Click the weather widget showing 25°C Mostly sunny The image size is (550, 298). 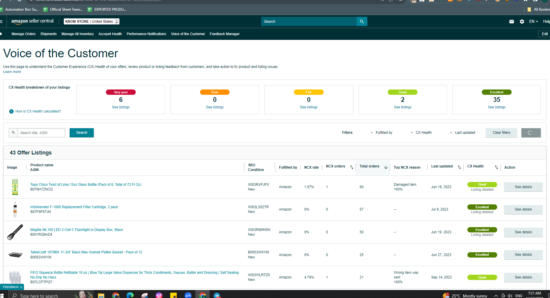coord(465,295)
